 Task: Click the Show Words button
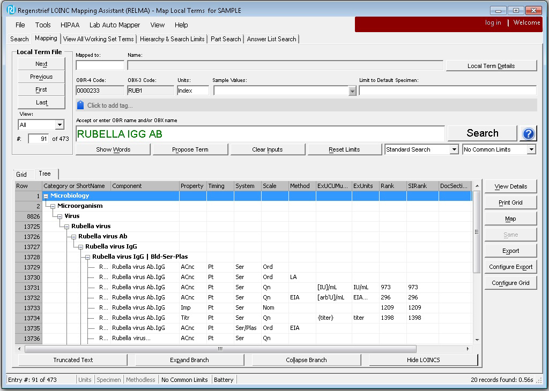coord(113,149)
